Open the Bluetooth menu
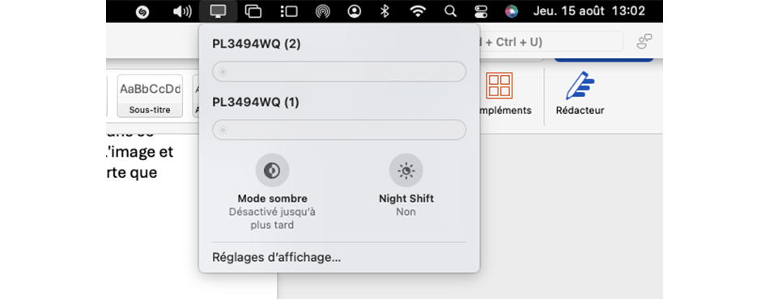 click(385, 11)
